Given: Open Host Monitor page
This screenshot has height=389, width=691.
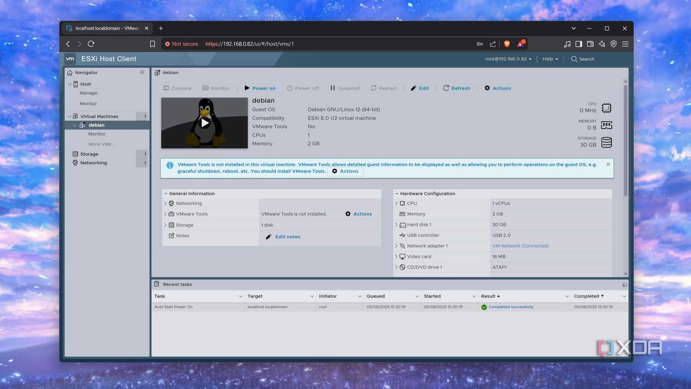Looking at the screenshot, I should [88, 104].
